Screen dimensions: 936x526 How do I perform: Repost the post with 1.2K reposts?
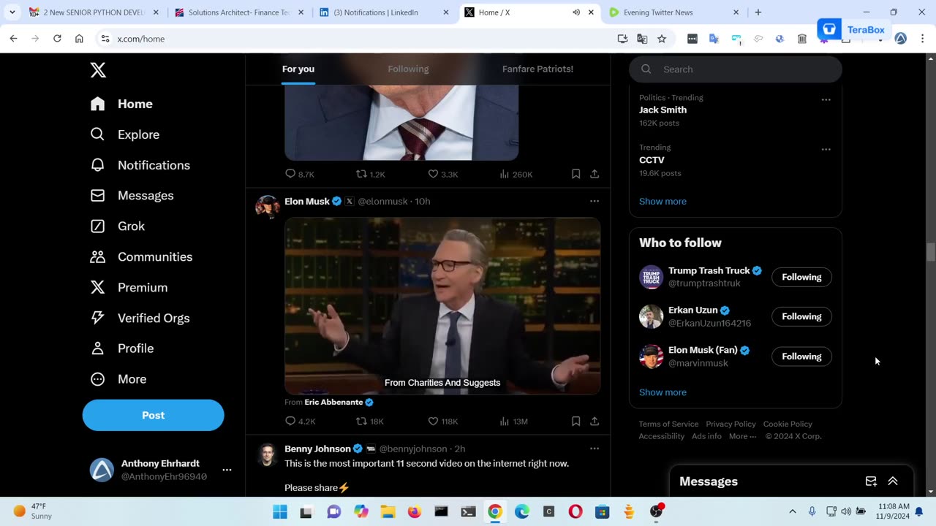click(370, 174)
